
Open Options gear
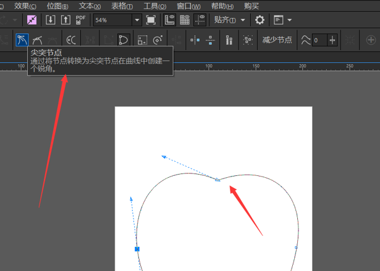point(260,20)
